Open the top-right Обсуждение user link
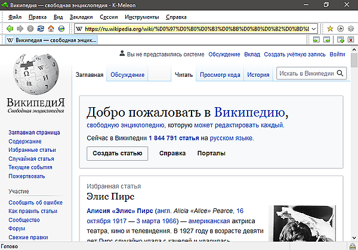The height and width of the screenshot is (250, 358). click(224, 54)
